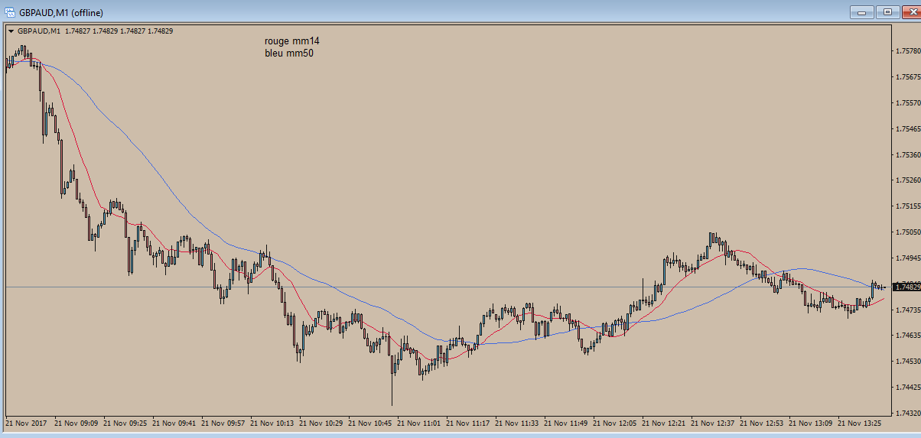The image size is (921, 438).
Task: Click the '21 Nov 12:53' time label
Action: [763, 423]
